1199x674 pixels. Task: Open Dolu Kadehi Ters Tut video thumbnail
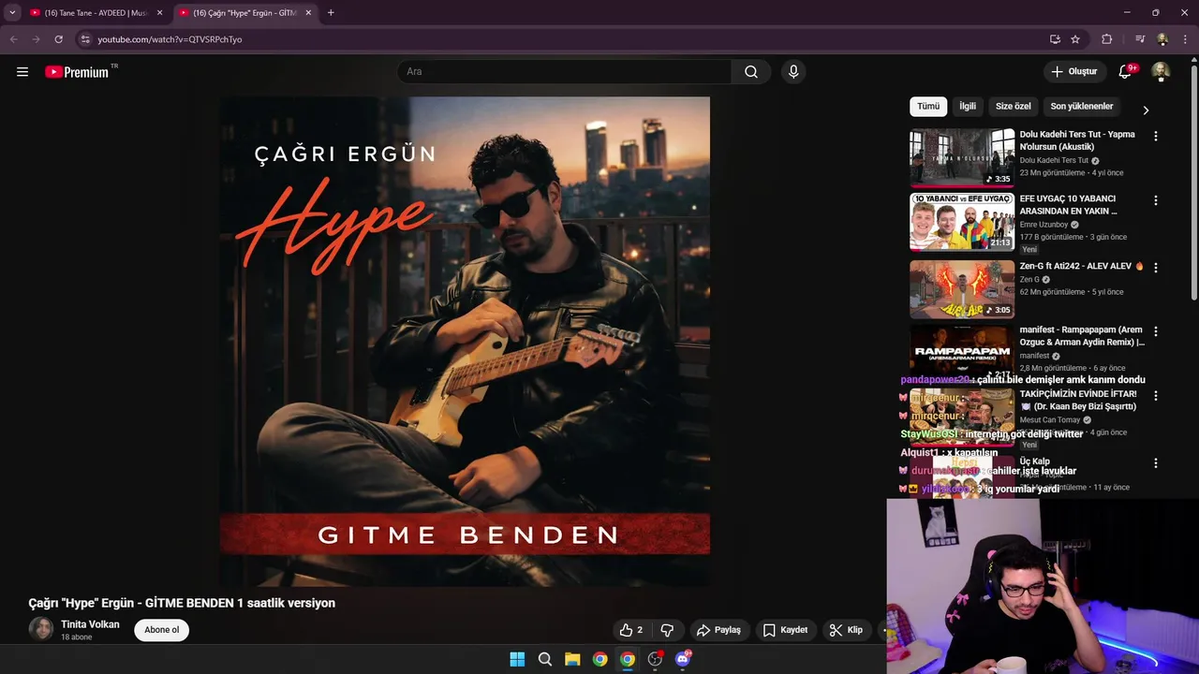click(962, 158)
